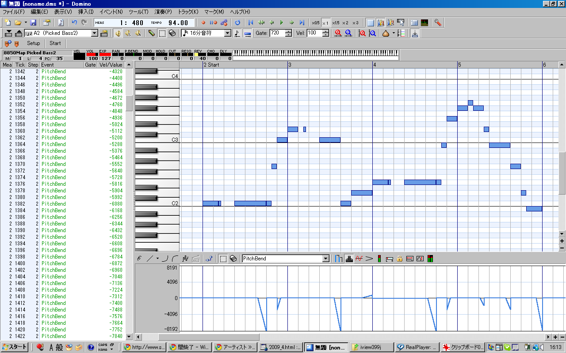
Task: Open the A2 Picked Bass2 track dropdown
Action: (94, 33)
